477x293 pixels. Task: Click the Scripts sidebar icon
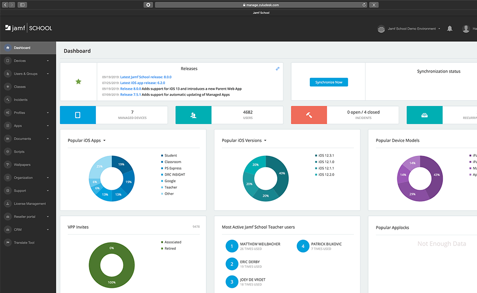7,152
